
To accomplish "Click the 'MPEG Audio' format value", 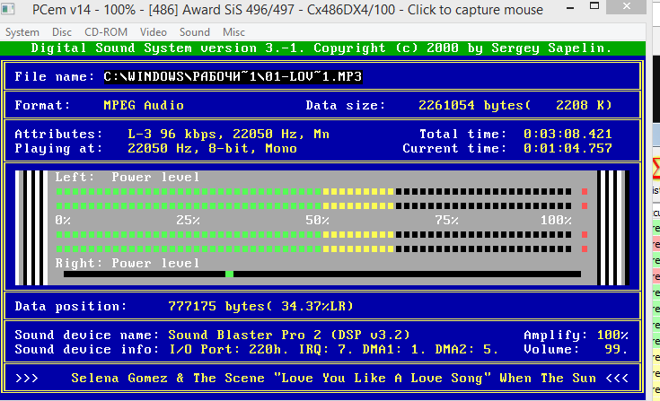I will point(144,105).
